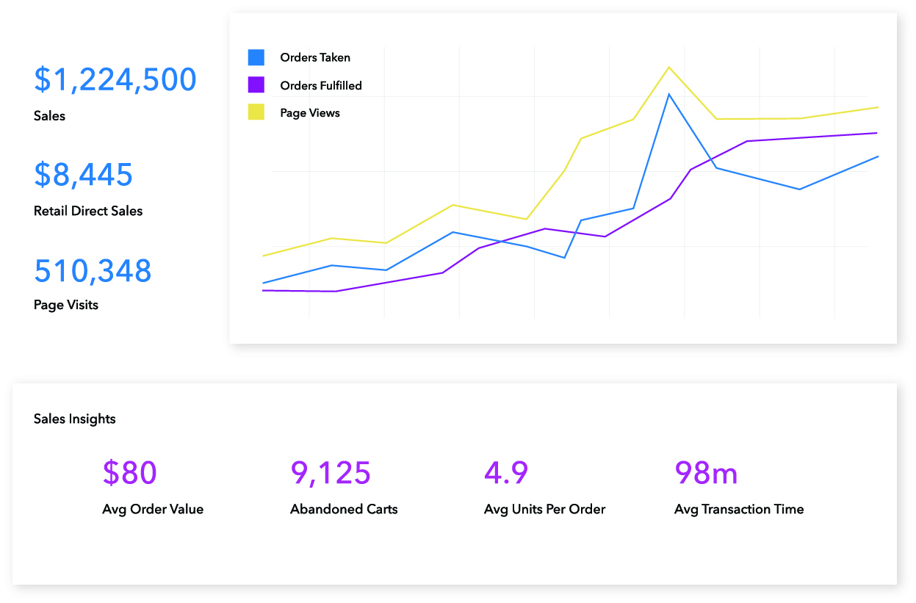Screen dimensions: 916x603
Task: Click the highest peak of yellow Page Views line
Action: pyautogui.click(x=668, y=67)
